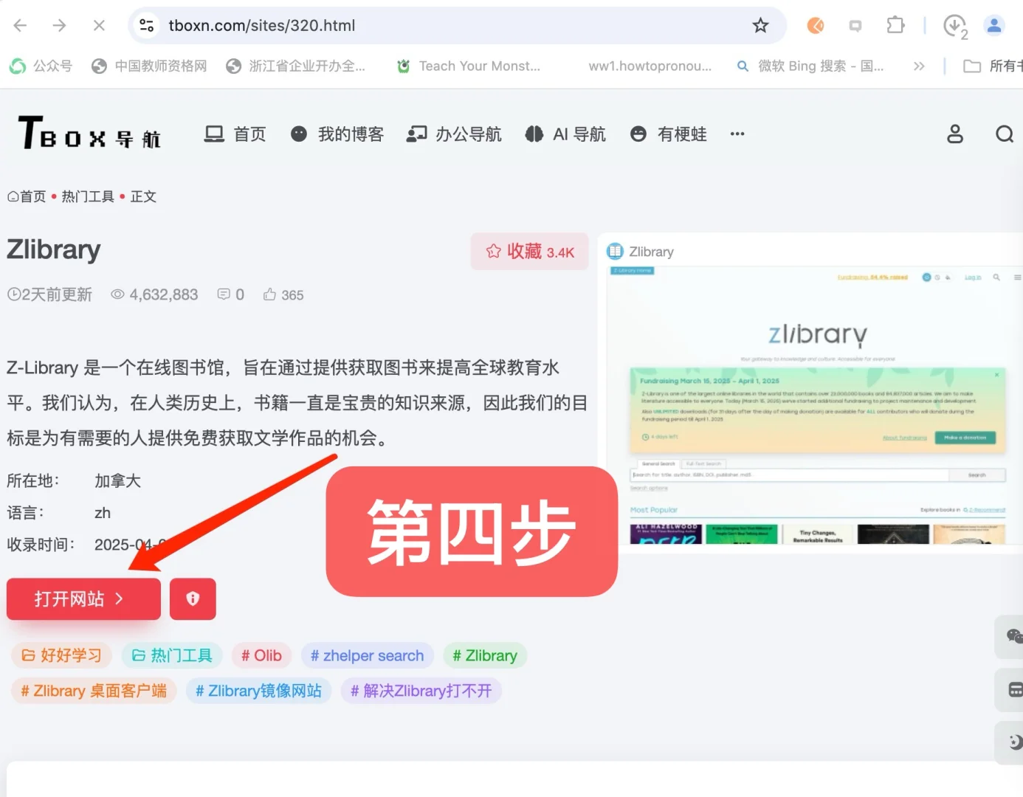Expand hidden bookmarks with the double chevron
Image resolution: width=1023 pixels, height=797 pixels.
pyautogui.click(x=919, y=66)
